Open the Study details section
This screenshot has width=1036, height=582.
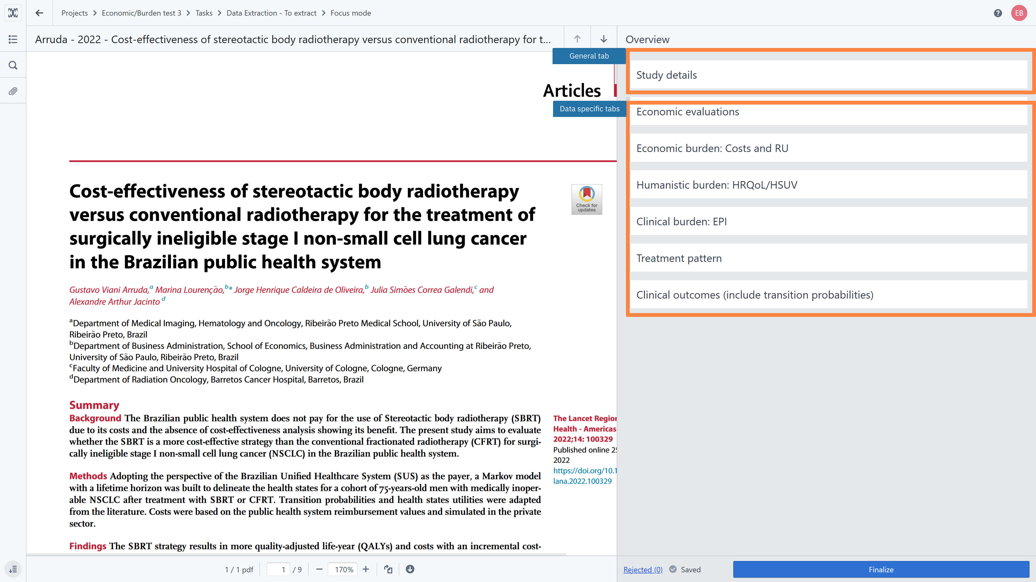tap(829, 75)
